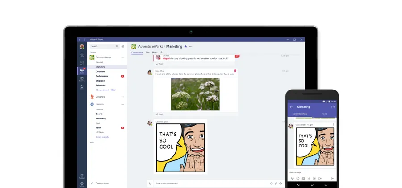402x188 pixels.
Task: Tap the phone paperclip attach icon
Action: [309, 179]
